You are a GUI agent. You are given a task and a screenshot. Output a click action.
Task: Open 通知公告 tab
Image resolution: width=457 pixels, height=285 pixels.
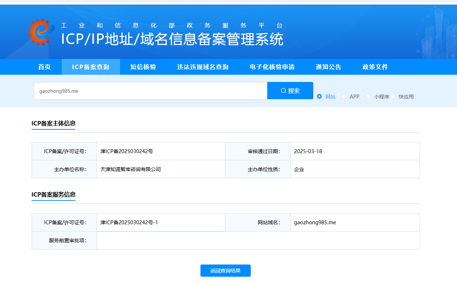(x=328, y=67)
